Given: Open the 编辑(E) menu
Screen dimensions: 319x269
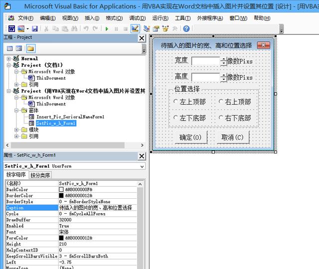Looking at the screenshot, I should (48, 18).
